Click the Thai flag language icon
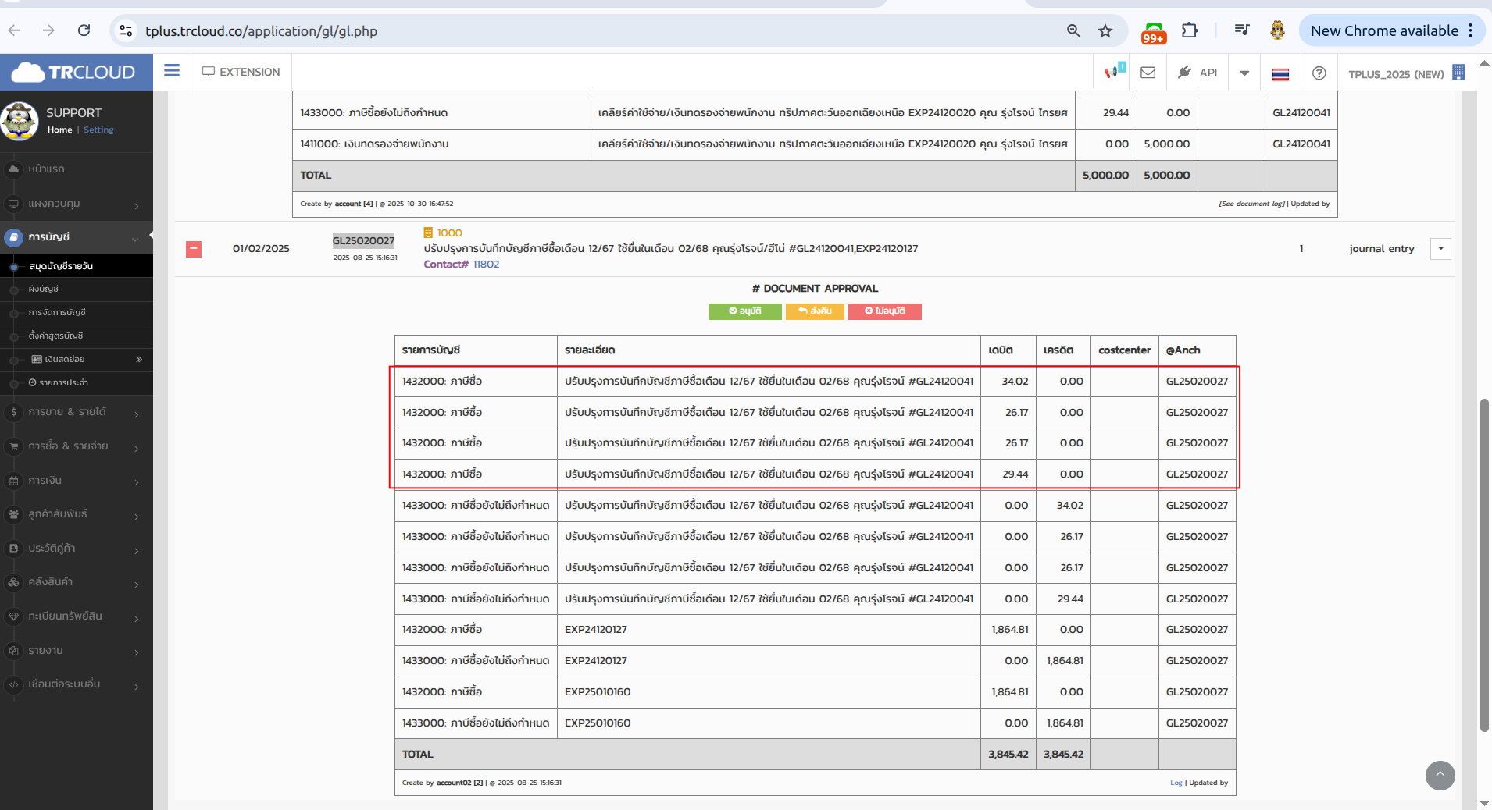This screenshot has height=810, width=1492. point(1280,74)
